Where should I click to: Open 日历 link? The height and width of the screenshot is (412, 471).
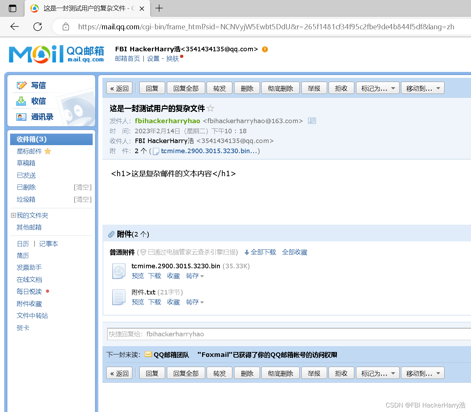23,244
